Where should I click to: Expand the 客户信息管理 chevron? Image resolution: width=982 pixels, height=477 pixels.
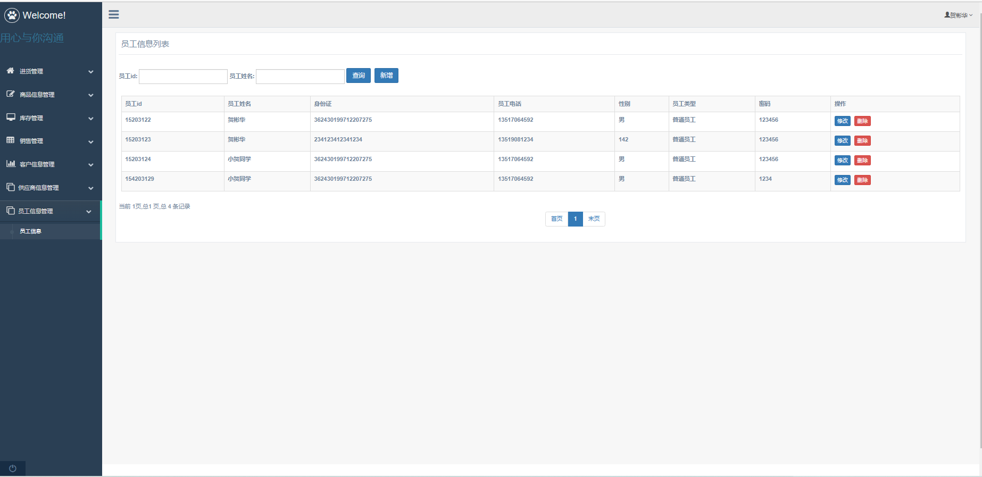(x=91, y=165)
